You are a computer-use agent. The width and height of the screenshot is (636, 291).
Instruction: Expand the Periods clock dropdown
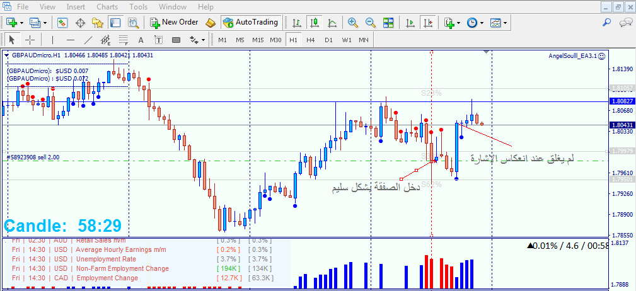482,23
